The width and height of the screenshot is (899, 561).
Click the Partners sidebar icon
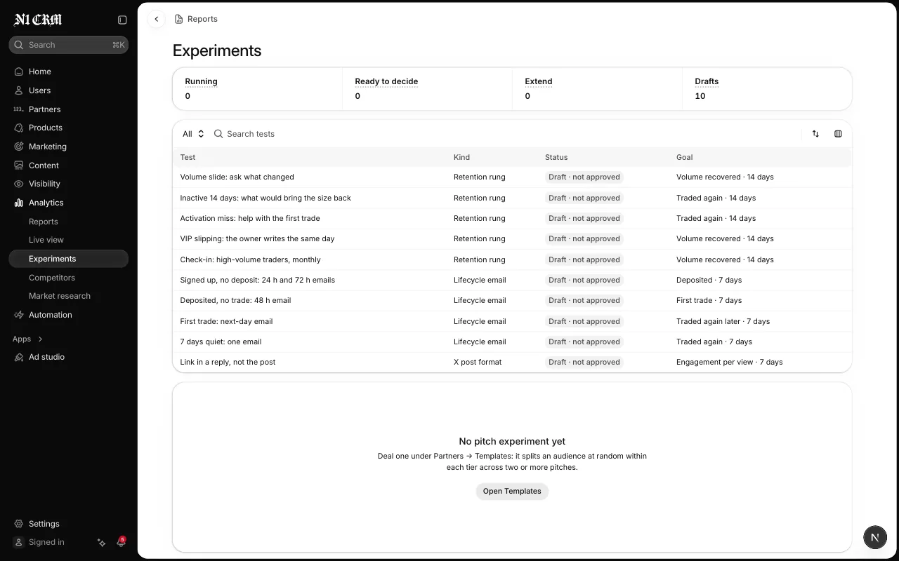pyautogui.click(x=19, y=109)
